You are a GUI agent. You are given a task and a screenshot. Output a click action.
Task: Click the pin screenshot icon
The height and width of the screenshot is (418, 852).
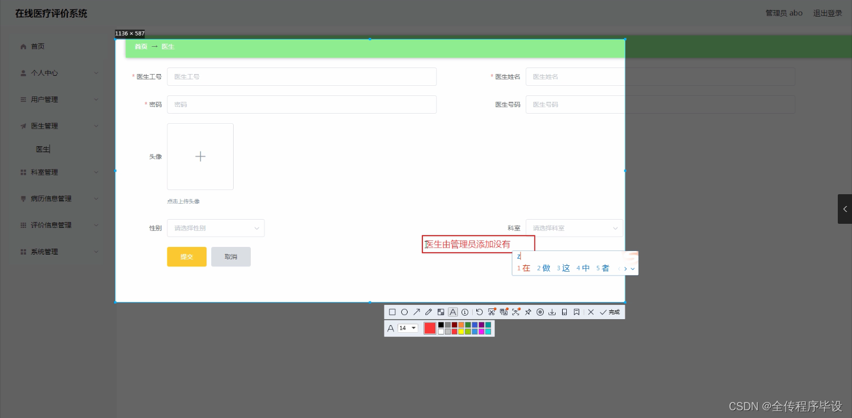tap(527, 312)
